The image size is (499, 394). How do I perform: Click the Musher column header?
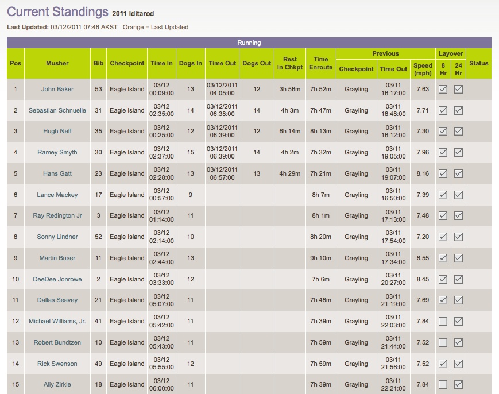[57, 63]
